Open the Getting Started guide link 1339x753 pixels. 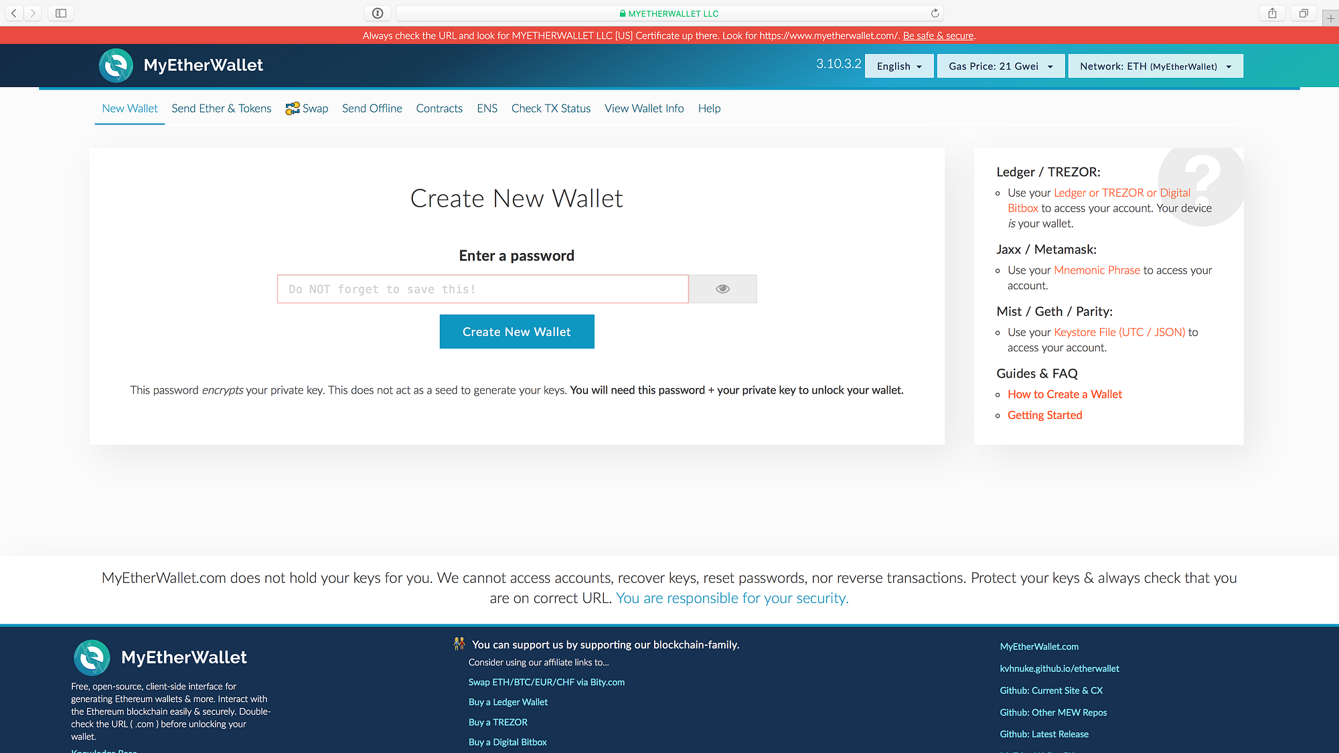[x=1044, y=416]
